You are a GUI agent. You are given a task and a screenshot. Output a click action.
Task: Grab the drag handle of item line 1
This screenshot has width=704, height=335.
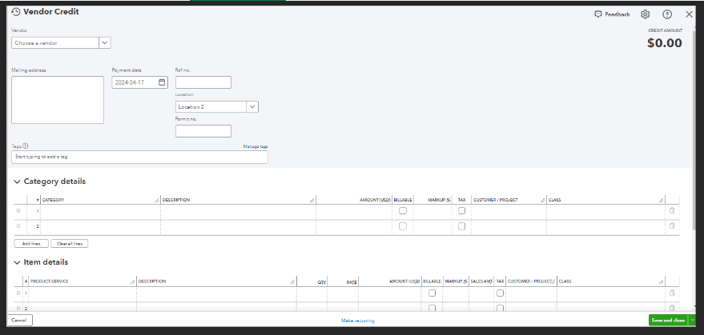point(18,293)
